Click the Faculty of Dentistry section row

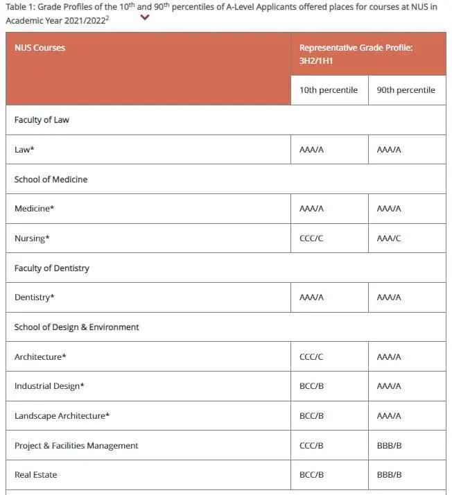pos(226,268)
